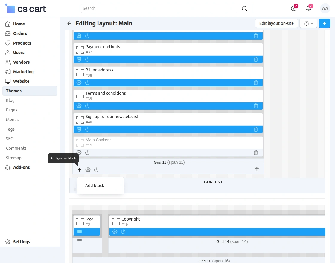
Task: Toggle Grid 11 power status
Action: [x=96, y=170]
